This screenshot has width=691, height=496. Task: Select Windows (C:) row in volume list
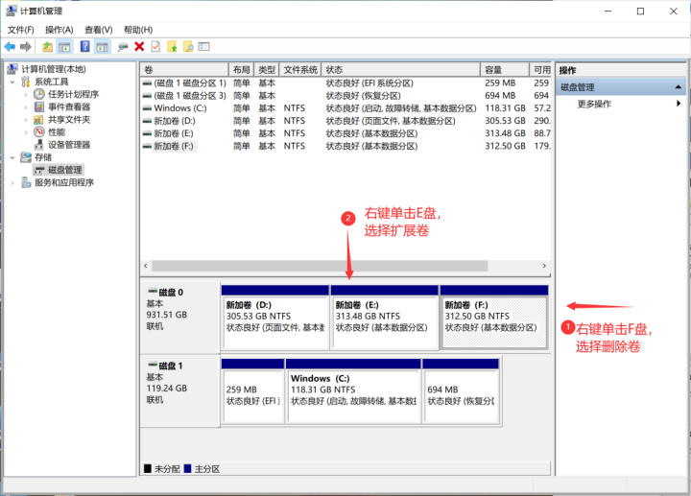[345, 107]
